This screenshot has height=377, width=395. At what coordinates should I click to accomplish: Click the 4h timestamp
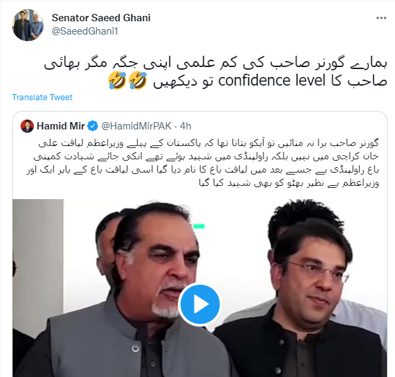point(186,126)
